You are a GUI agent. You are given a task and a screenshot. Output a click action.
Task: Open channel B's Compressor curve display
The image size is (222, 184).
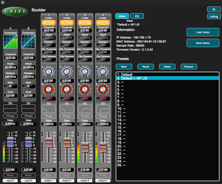click(28, 41)
